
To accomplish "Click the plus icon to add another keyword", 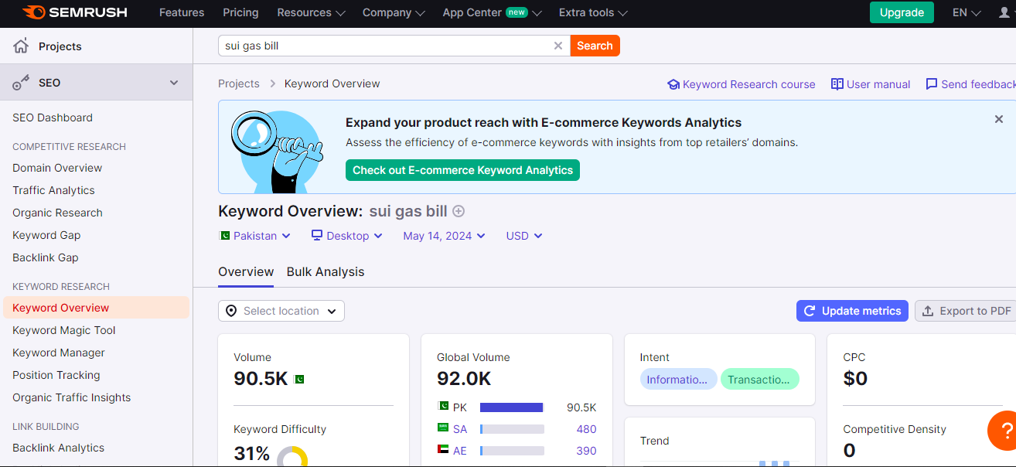I will [x=458, y=210].
